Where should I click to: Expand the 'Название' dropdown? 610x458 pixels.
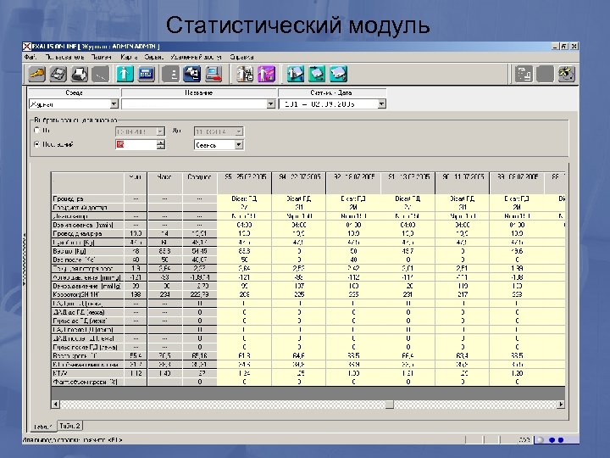point(271,104)
